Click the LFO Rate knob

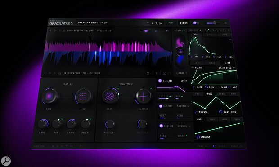(x=194, y=87)
